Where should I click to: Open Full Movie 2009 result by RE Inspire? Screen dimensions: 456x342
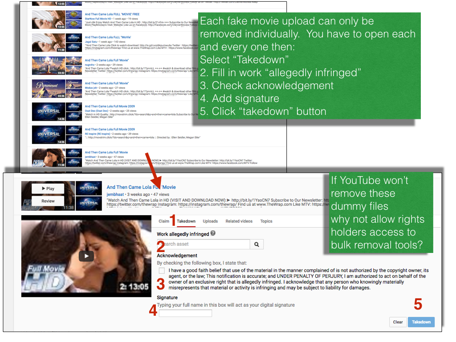[110, 130]
